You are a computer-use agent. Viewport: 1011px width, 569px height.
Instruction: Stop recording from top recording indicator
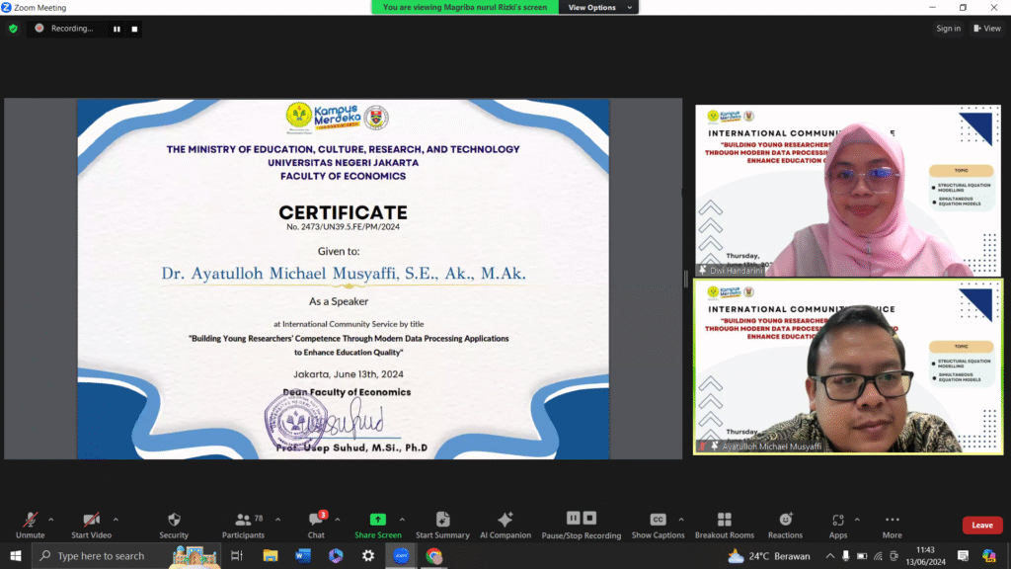(x=133, y=29)
